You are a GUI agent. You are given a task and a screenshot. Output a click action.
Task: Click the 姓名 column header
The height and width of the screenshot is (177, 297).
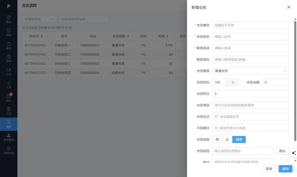(64, 36)
